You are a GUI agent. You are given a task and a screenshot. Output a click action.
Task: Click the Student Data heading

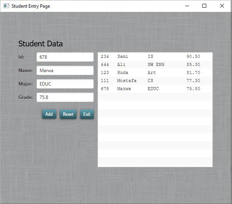click(40, 44)
